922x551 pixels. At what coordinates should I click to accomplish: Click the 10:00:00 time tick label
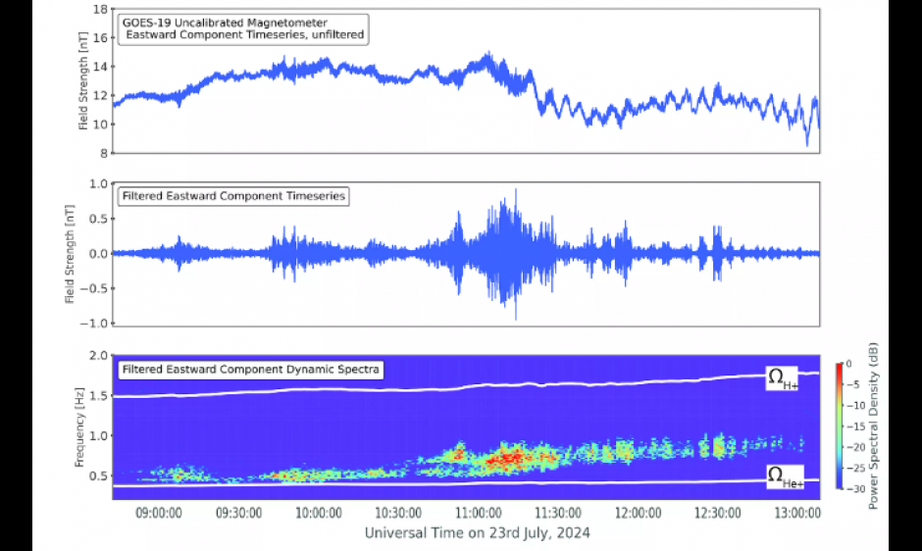point(318,512)
